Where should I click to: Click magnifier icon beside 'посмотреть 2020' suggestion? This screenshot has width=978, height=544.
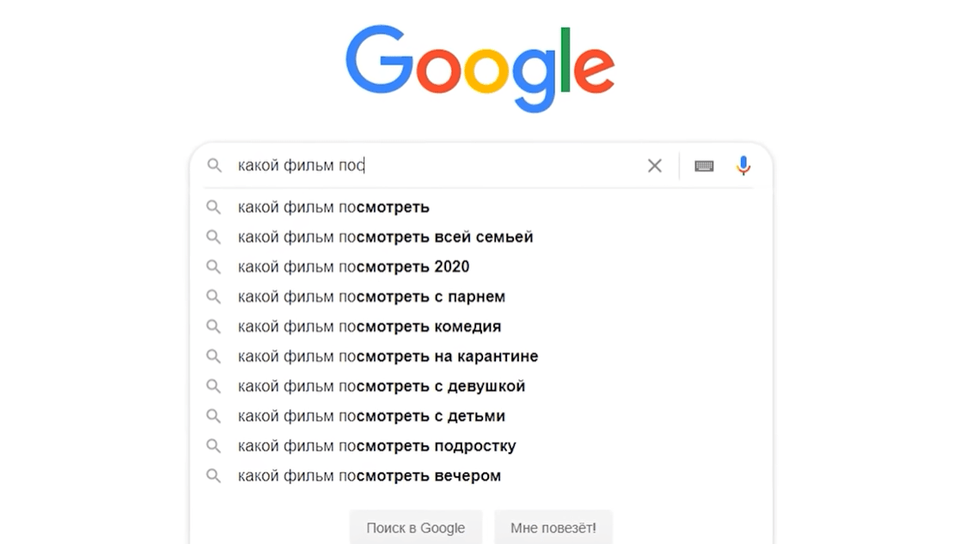(214, 267)
